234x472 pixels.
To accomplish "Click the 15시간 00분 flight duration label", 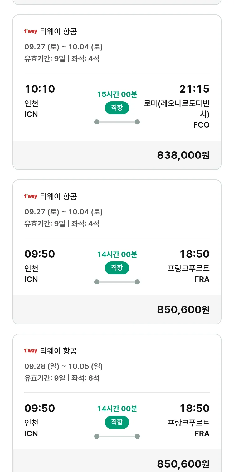I will 117,94.
